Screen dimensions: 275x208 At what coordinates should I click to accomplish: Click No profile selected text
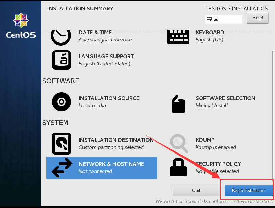pos(217,171)
